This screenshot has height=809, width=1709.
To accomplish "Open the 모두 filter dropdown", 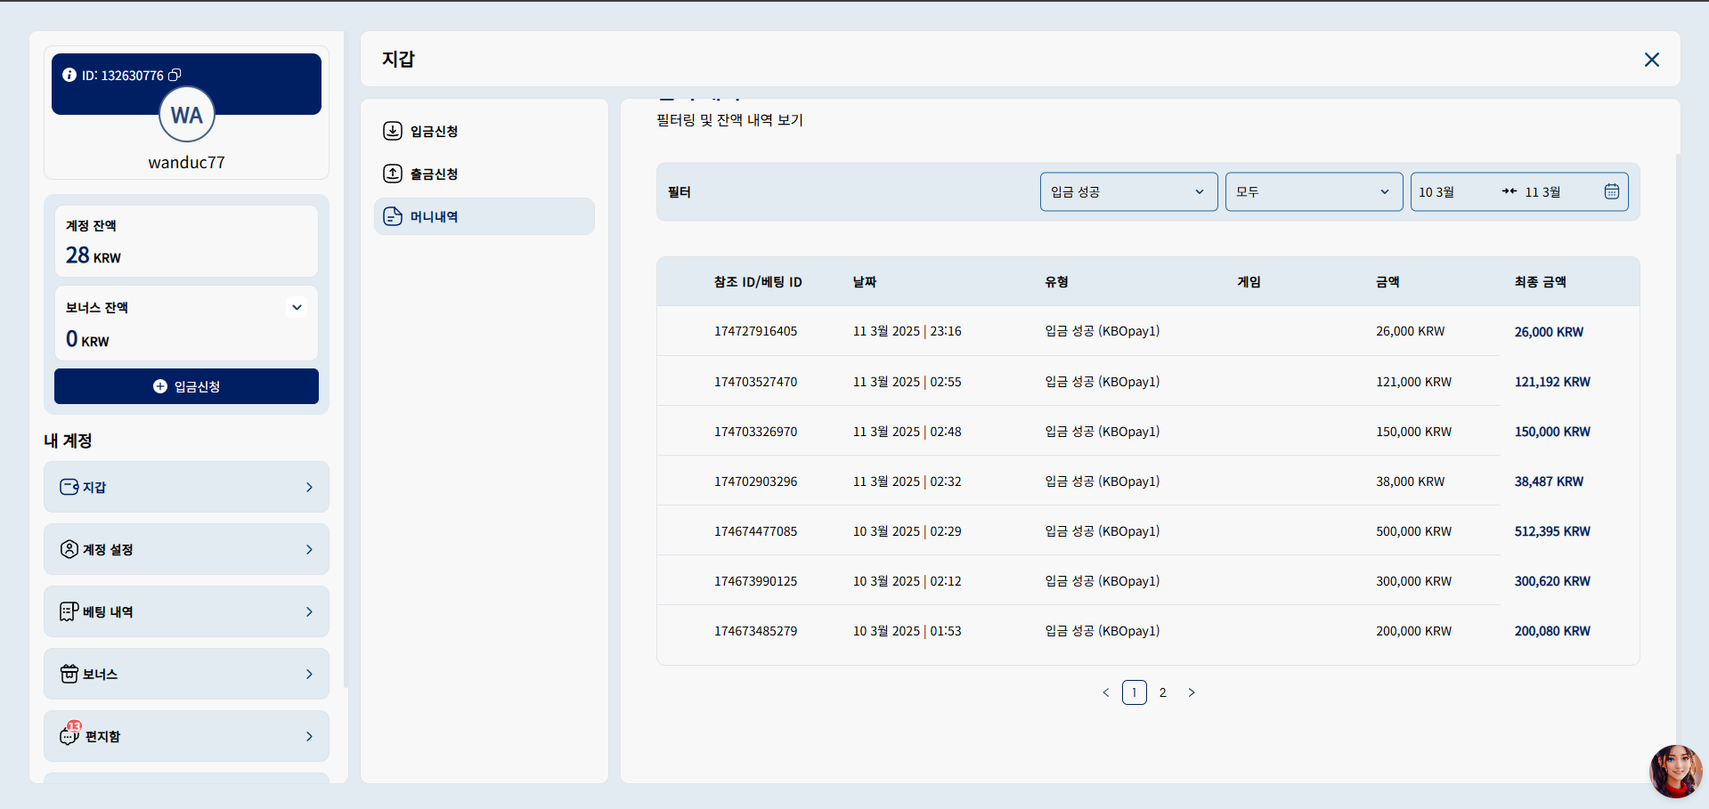I will click(1314, 191).
